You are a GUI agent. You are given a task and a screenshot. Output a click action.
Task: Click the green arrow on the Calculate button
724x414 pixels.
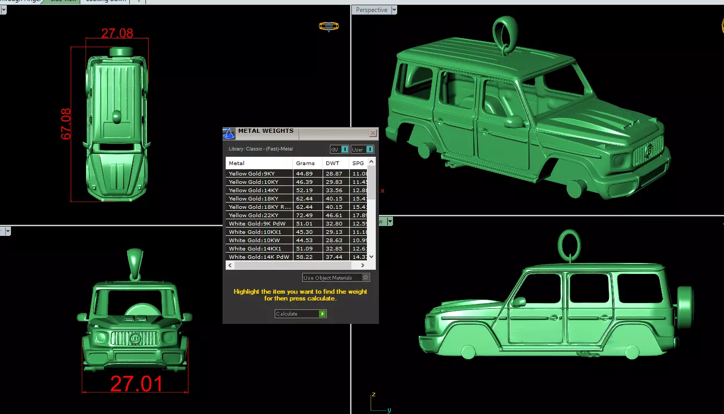click(323, 313)
